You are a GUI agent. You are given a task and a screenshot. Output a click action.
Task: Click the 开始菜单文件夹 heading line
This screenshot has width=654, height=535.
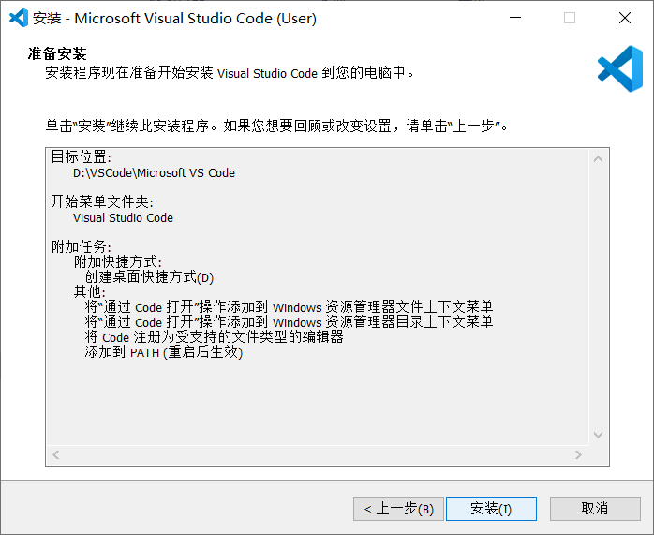point(103,202)
